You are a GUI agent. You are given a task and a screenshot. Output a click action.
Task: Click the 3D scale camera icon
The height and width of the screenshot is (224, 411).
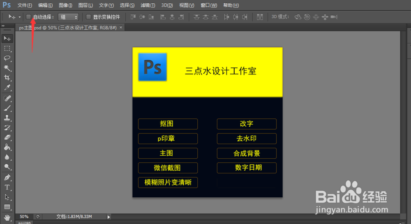(x=334, y=17)
